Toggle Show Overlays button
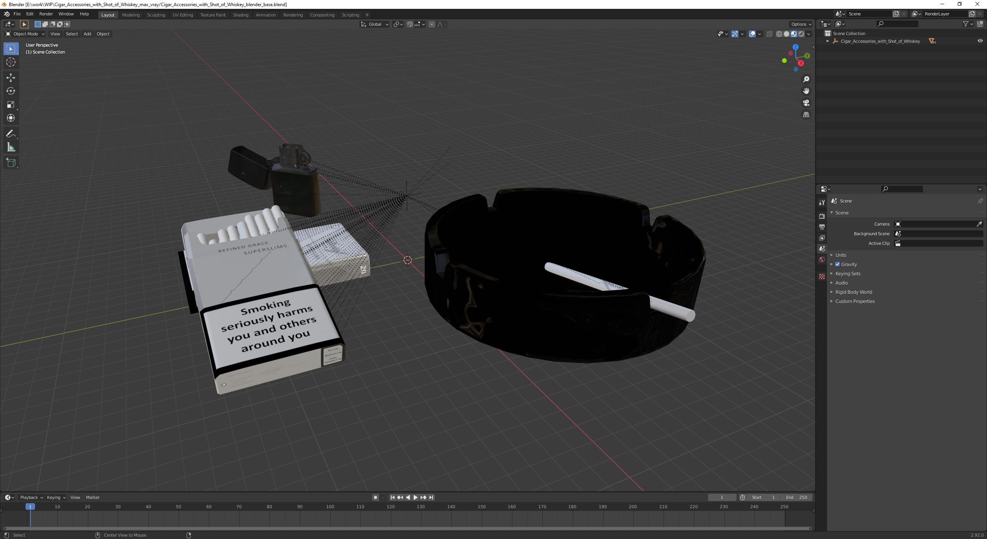 point(752,34)
